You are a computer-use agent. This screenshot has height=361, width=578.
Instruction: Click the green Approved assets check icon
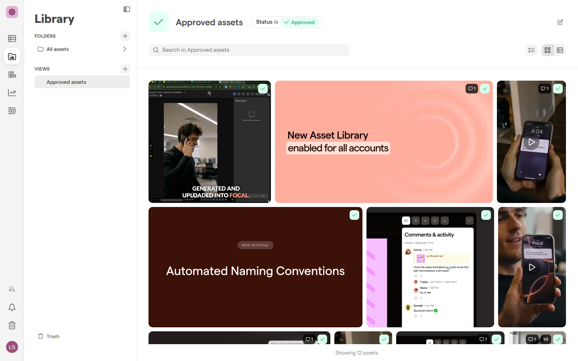coord(159,22)
